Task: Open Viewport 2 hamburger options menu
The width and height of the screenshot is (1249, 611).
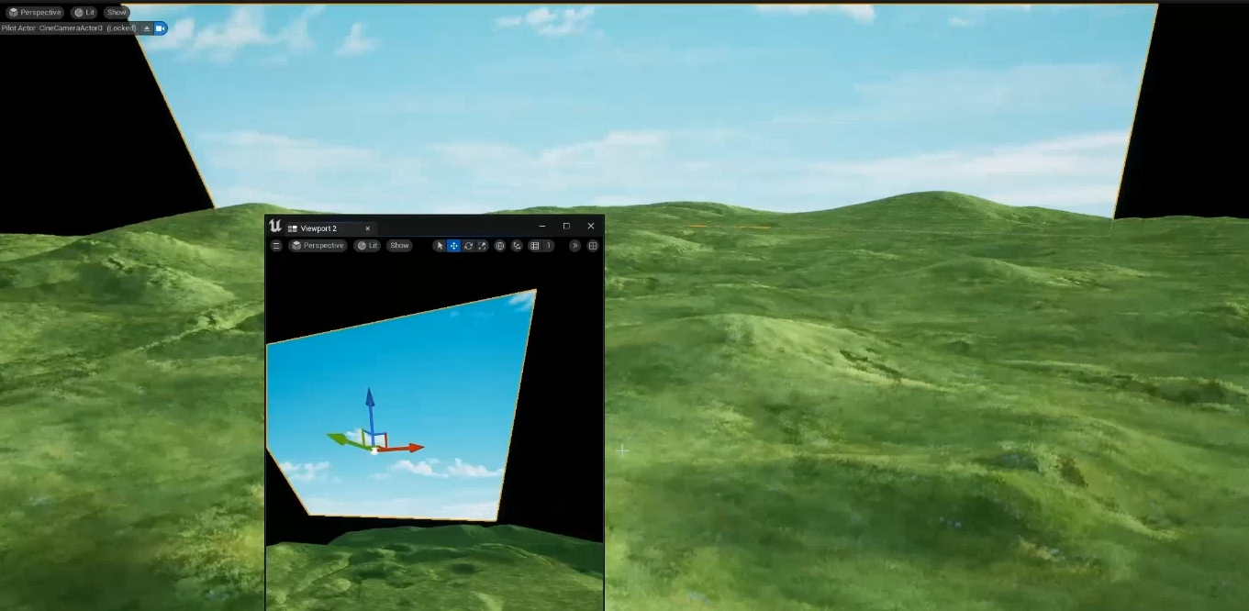Action: tap(276, 246)
